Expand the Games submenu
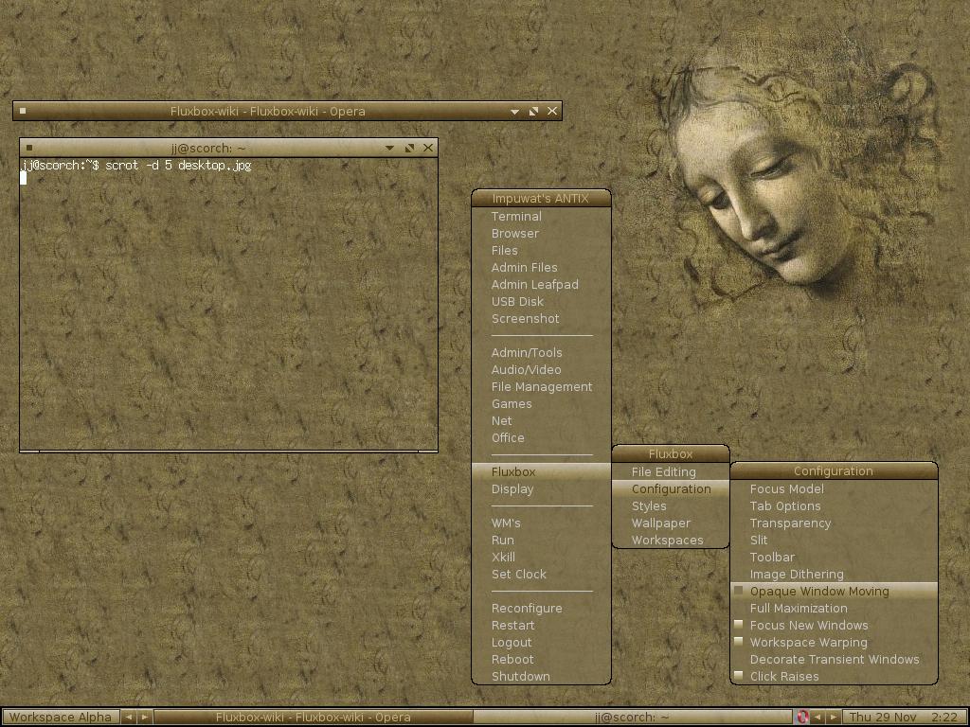Screen dimensions: 970x727 pyautogui.click(x=541, y=403)
